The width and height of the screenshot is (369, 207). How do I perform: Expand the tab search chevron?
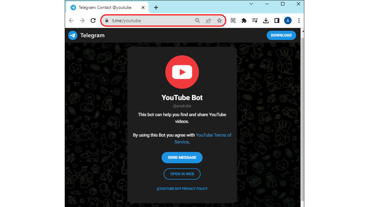click(251, 4)
